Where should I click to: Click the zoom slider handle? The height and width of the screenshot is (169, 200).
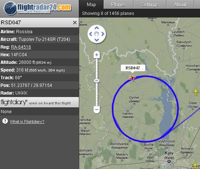(97, 81)
